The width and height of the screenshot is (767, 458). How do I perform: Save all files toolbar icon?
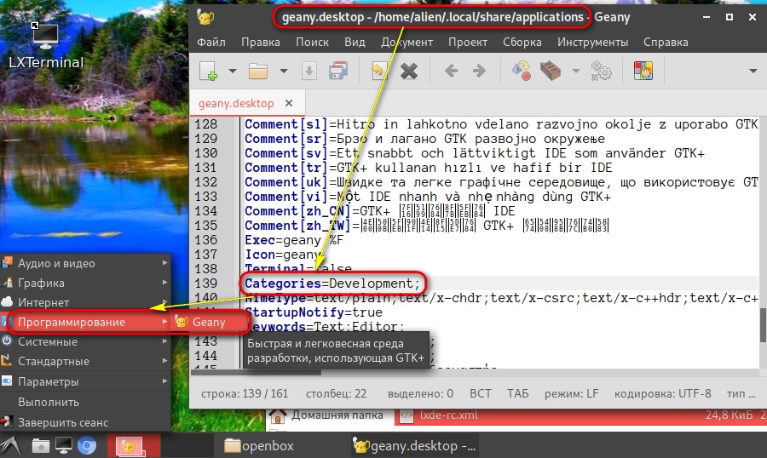tap(338, 71)
